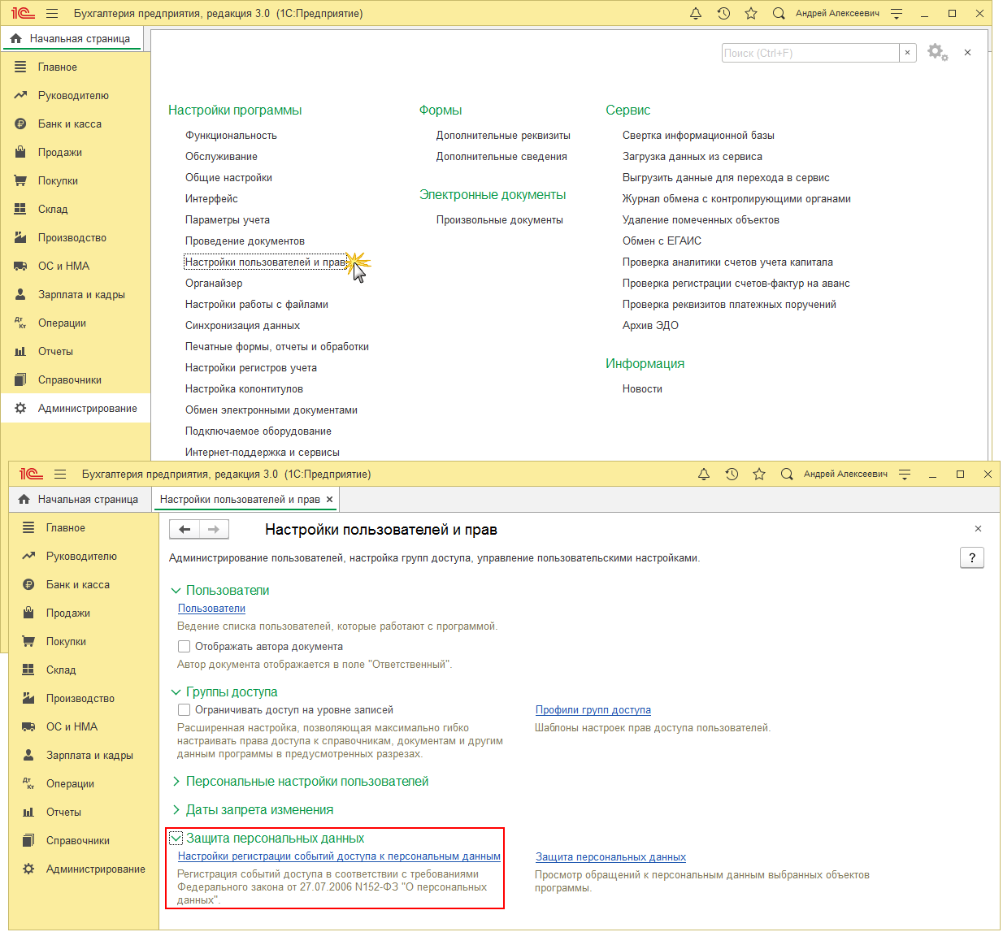This screenshot has width=1003, height=932.
Task: Open service menu dropdown in bottom title bar
Action: click(905, 475)
